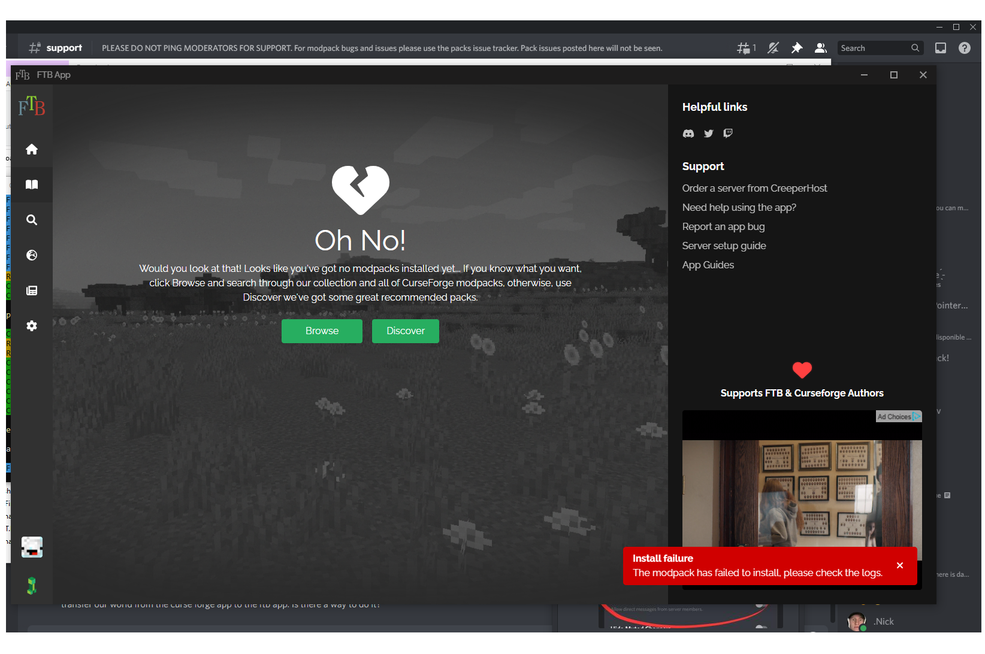Open Server setup guide link
Viewport: 985px width, 654px height.
point(724,246)
